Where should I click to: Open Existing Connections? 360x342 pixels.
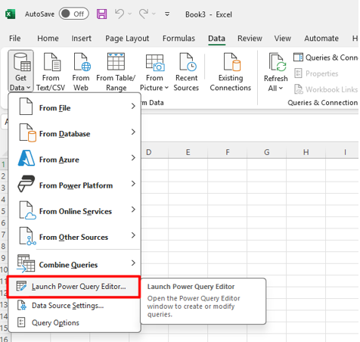coord(231,71)
